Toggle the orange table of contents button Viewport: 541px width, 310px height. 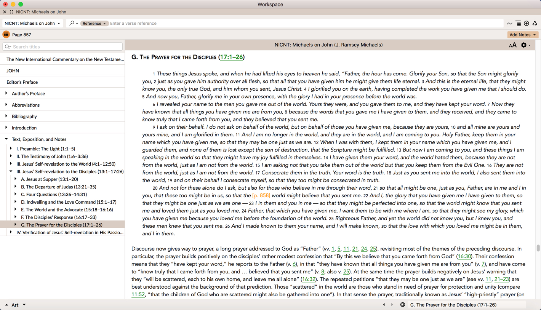(x=6, y=34)
